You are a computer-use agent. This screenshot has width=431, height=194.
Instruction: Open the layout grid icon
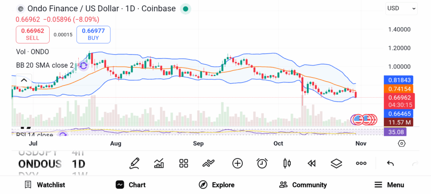coord(184,163)
